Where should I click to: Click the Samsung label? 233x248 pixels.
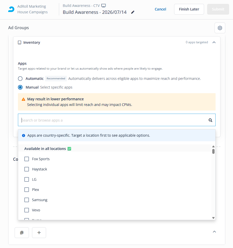(39, 200)
